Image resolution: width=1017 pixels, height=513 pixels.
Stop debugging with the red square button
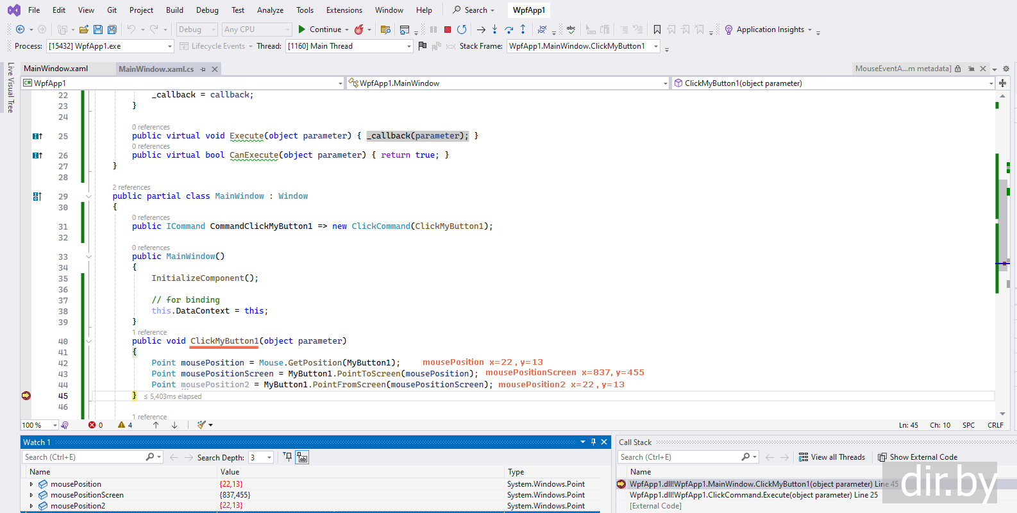448,29
